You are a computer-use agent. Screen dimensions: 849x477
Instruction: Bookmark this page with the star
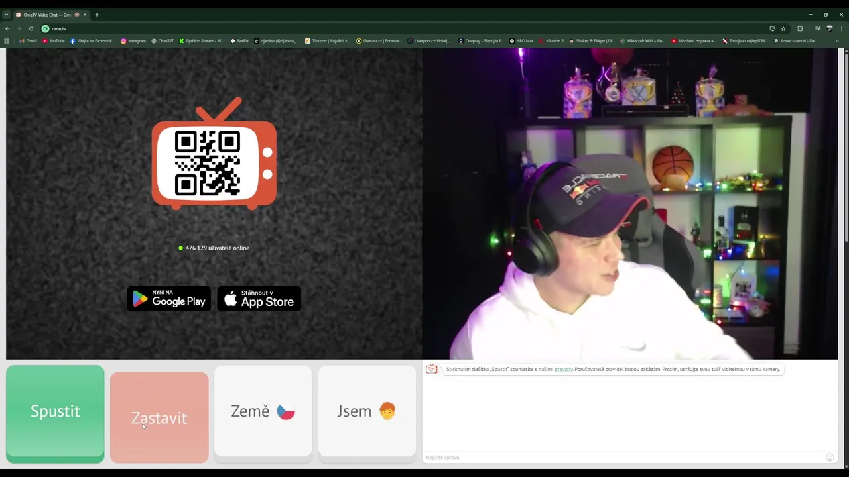click(783, 28)
